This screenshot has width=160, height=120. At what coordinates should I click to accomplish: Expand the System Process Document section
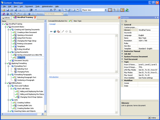pyautogui.click(x=122, y=56)
